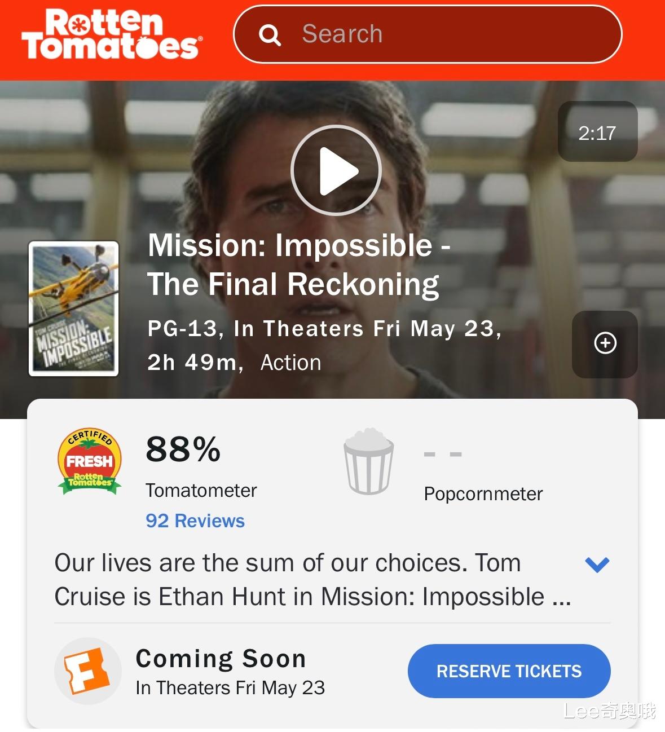Click the Fandango ticket icon
Viewport: 665px width, 732px height.
point(87,671)
